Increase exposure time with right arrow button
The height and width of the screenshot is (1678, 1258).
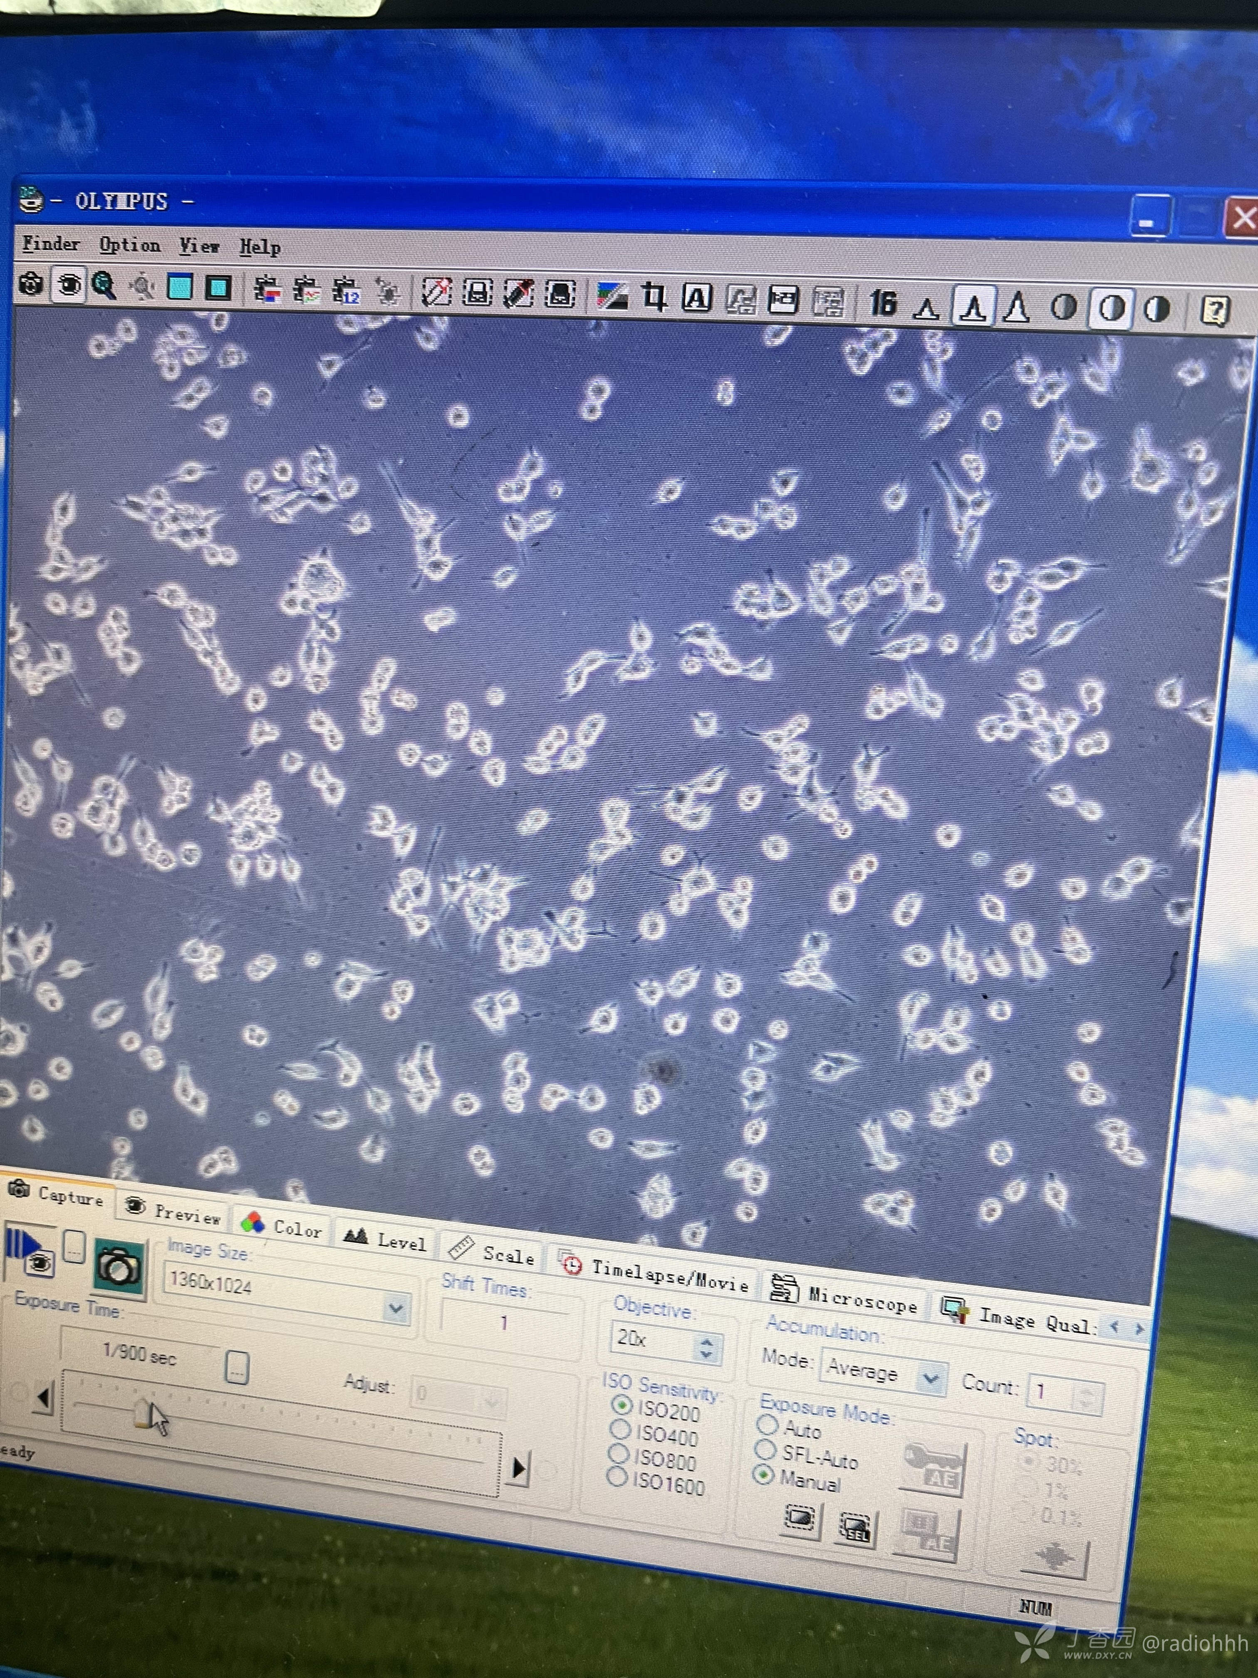click(519, 1469)
